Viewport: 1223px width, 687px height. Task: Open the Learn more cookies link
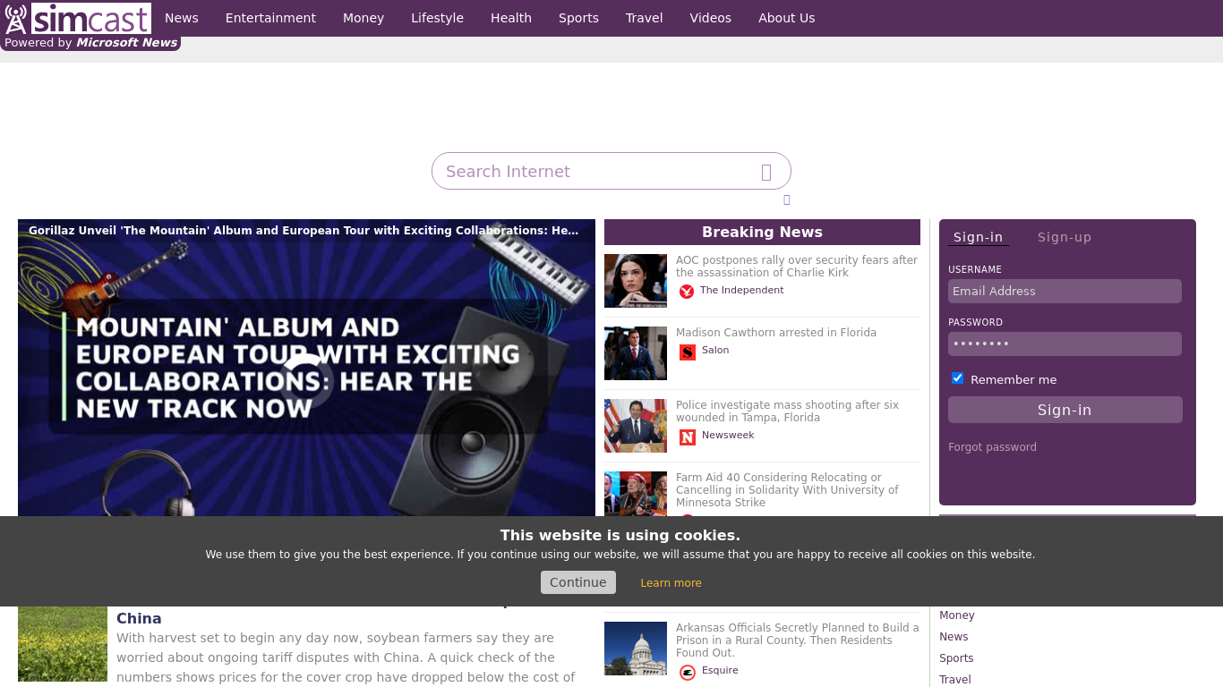pos(671,583)
